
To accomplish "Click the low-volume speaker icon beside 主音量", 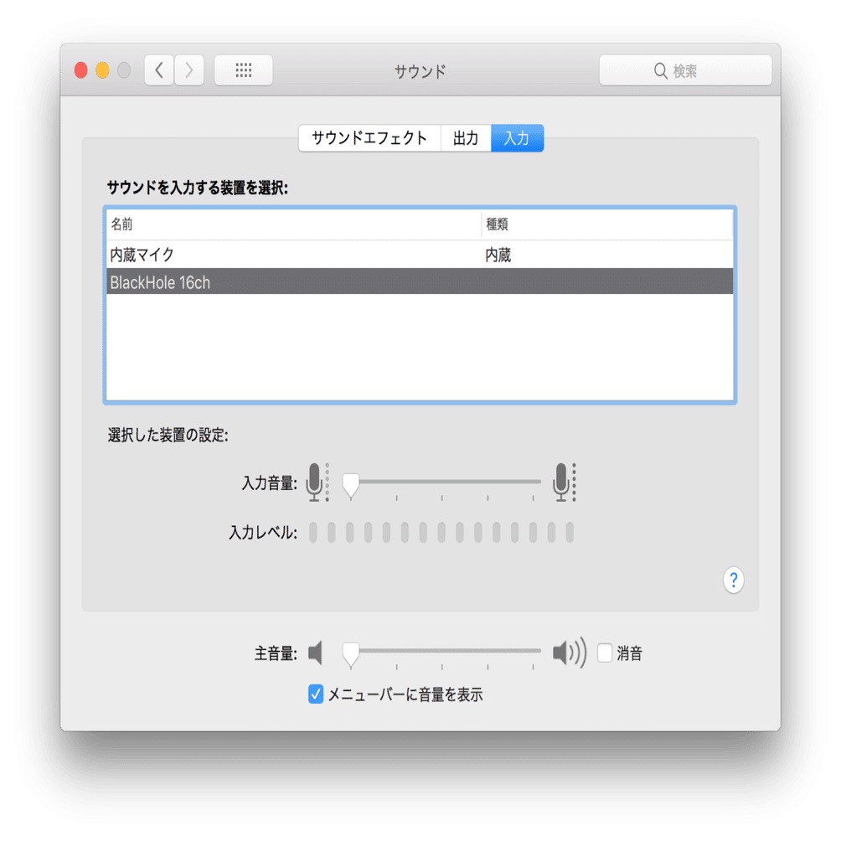I will point(317,652).
